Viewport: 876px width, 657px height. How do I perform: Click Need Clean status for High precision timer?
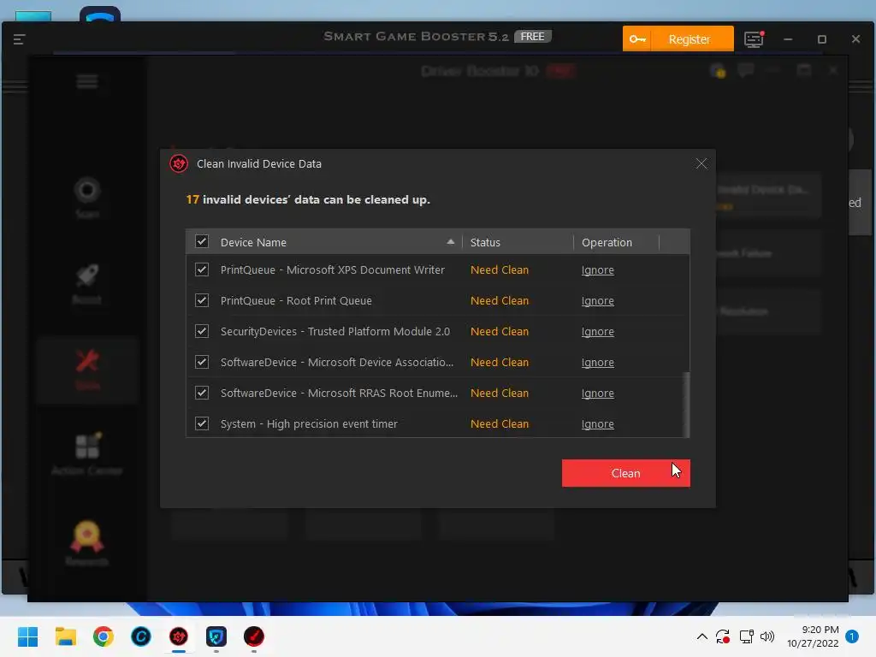click(500, 423)
